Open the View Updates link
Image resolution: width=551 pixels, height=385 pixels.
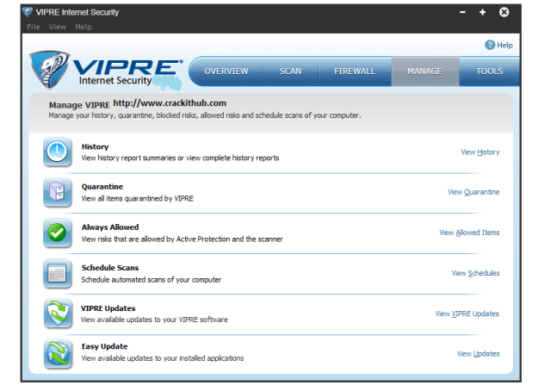click(x=478, y=353)
